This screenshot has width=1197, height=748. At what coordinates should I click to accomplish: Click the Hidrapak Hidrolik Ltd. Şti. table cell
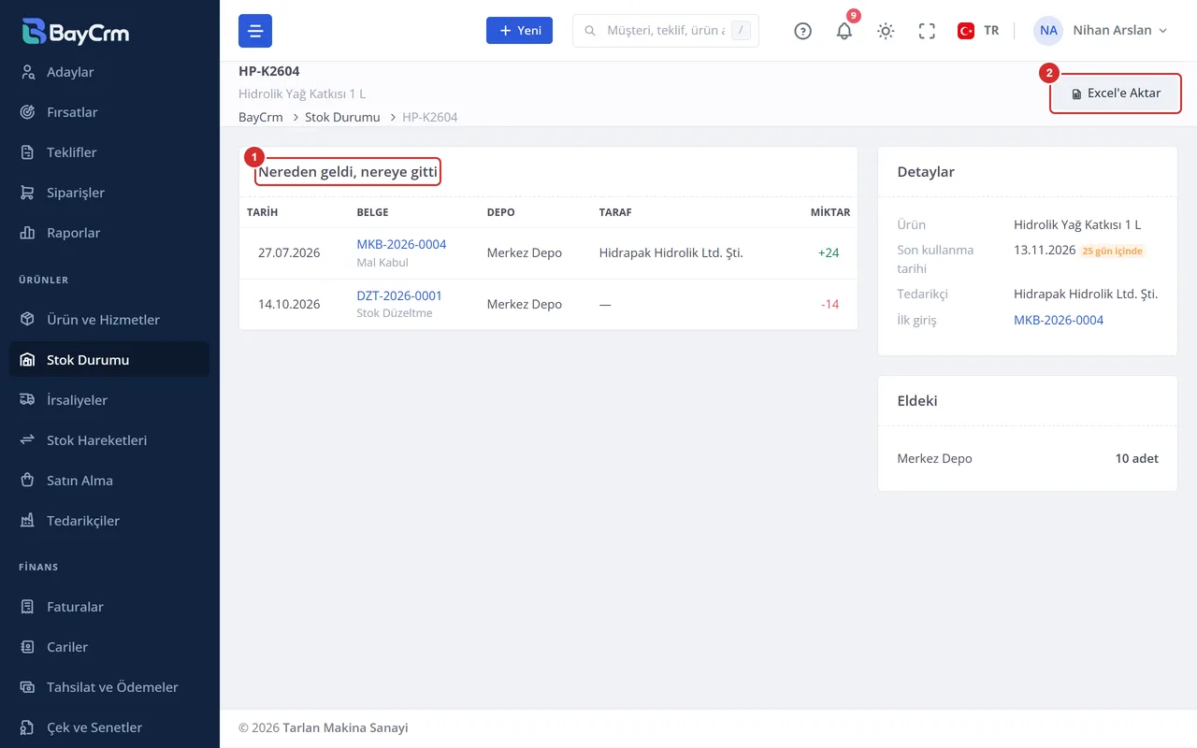click(671, 252)
